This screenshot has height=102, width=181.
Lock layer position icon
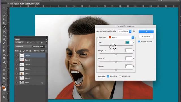(x=27, y=51)
